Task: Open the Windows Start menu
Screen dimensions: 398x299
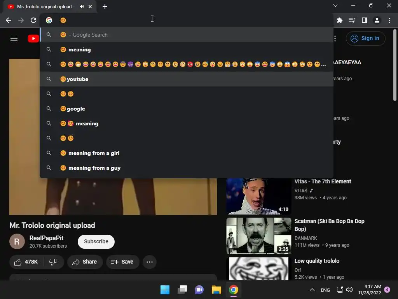Action: coord(165,290)
